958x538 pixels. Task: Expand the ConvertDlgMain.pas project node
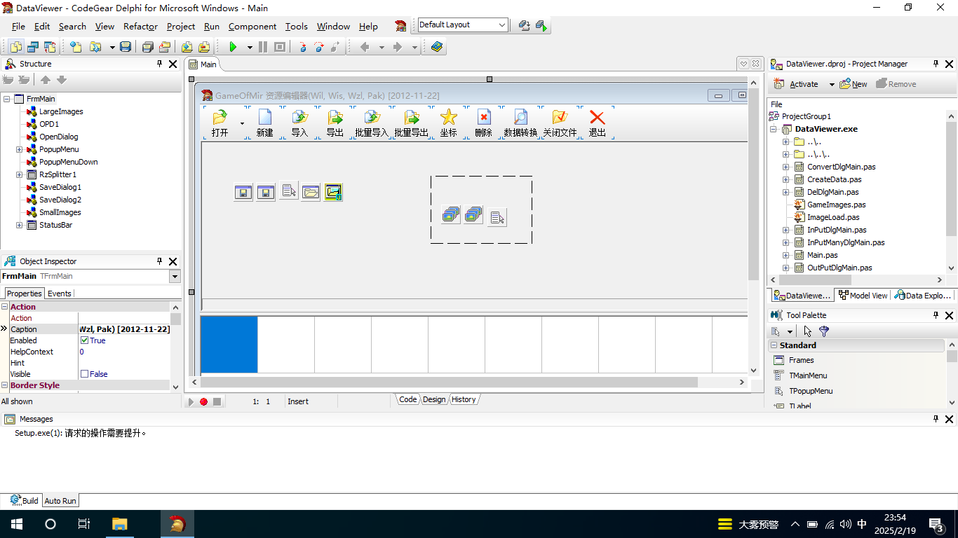786,167
